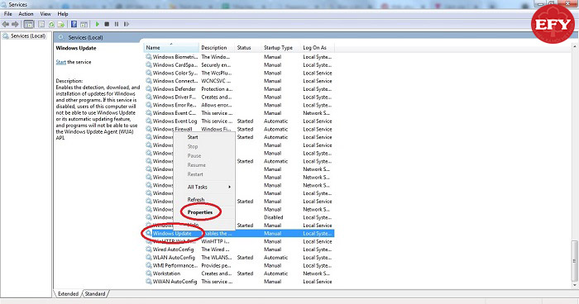Click the 'WinHTTP i...' description cell

tap(215, 242)
